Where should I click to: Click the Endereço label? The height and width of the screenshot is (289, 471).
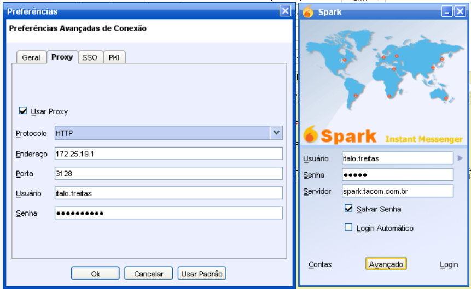(x=32, y=154)
